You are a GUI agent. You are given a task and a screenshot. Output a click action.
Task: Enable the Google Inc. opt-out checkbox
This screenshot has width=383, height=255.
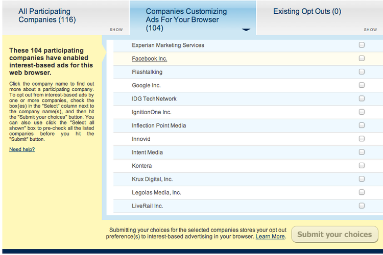coord(362,85)
